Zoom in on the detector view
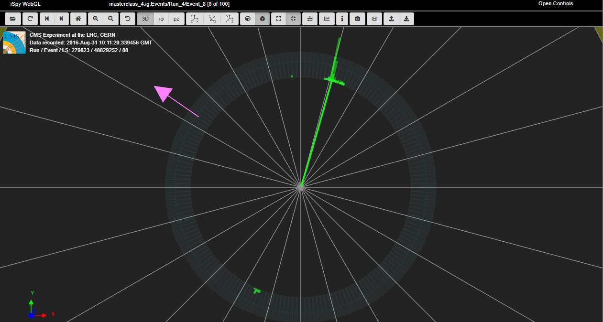This screenshot has height=322, width=603. click(96, 19)
